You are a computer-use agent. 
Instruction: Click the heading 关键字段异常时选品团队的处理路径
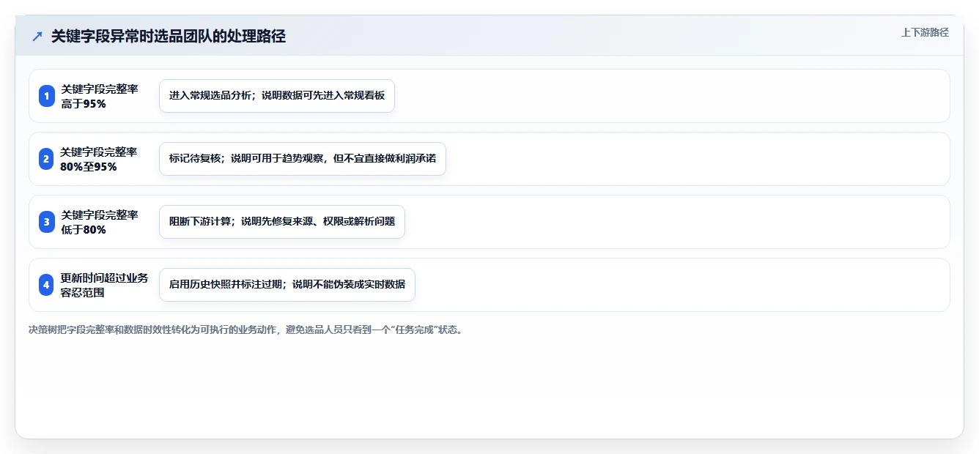tap(169, 37)
